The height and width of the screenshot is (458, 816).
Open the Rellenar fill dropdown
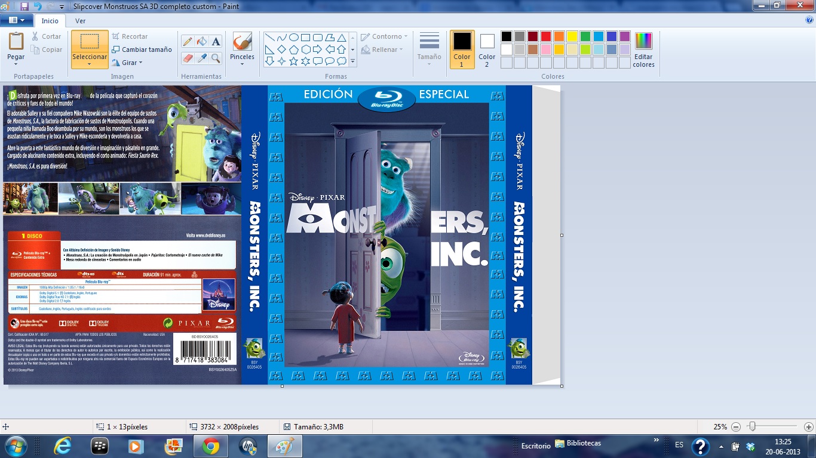(x=382, y=49)
